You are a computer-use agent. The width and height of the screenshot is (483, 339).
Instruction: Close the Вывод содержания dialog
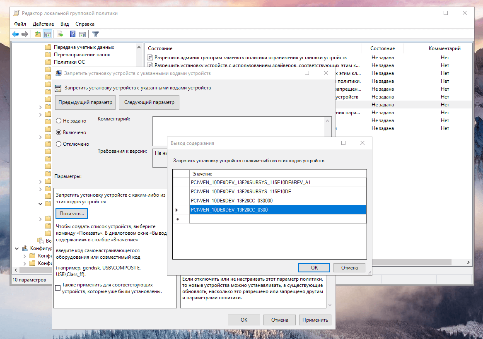362,143
